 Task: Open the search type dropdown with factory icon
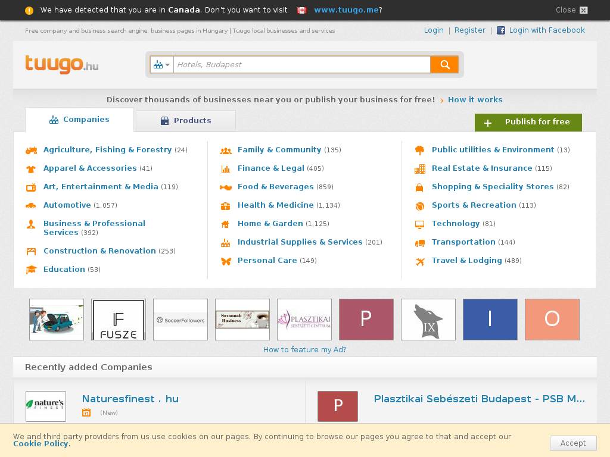click(x=162, y=64)
